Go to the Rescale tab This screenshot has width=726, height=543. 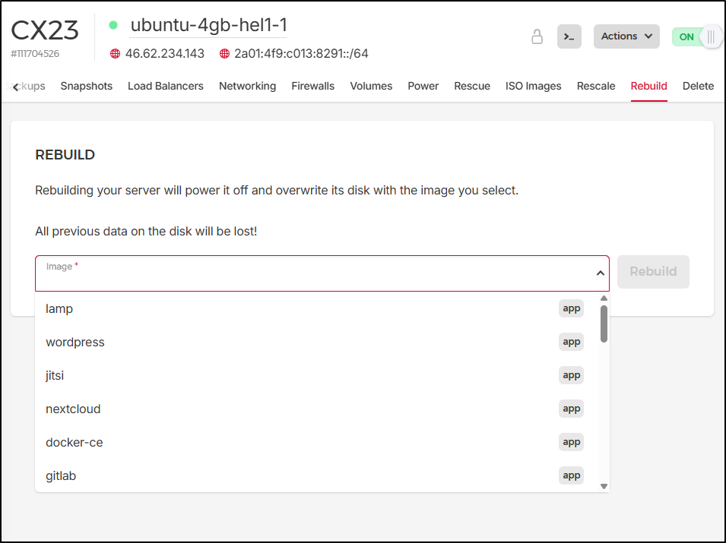click(595, 86)
